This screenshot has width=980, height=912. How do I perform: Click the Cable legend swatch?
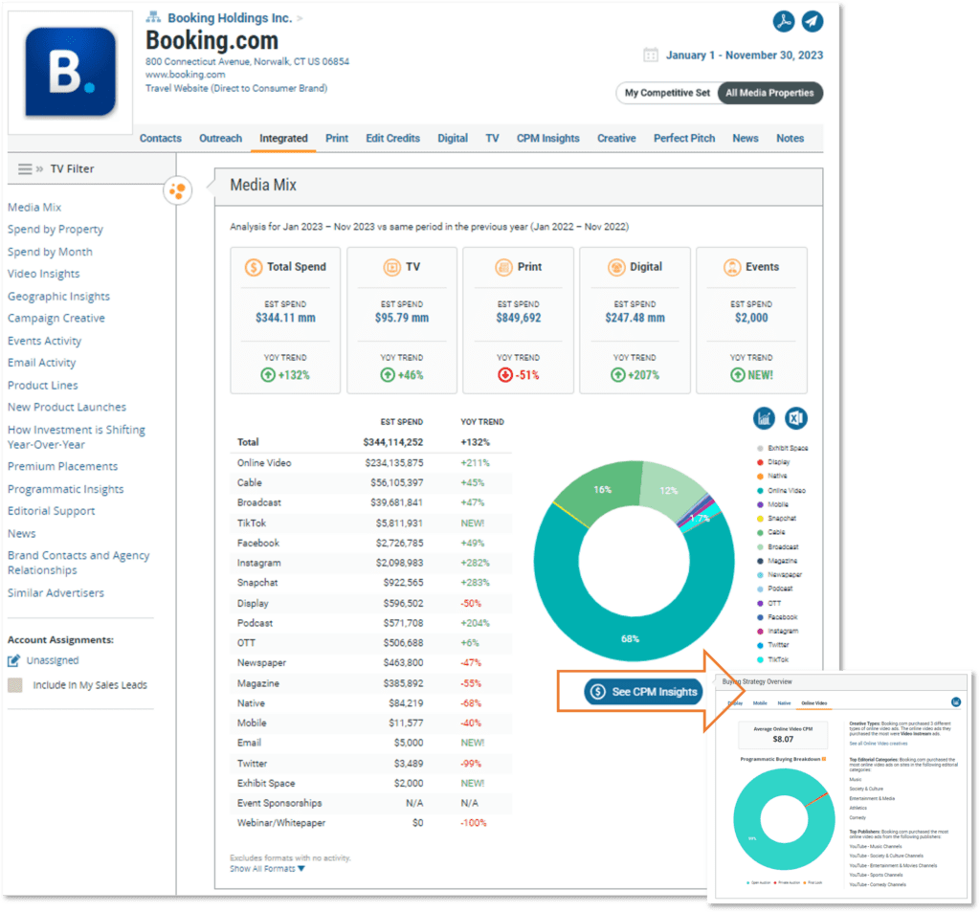(760, 533)
